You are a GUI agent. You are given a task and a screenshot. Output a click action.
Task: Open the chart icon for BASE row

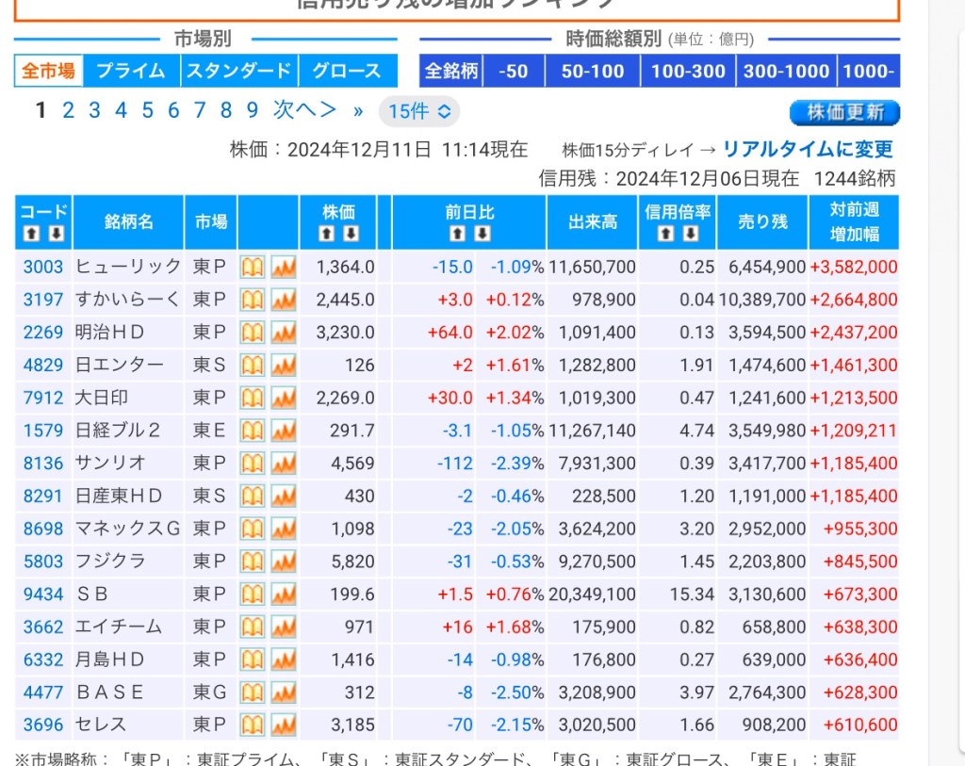(284, 693)
